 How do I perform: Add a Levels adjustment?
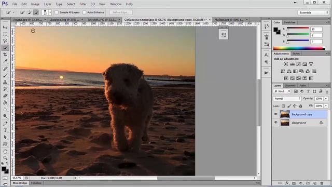(292, 64)
